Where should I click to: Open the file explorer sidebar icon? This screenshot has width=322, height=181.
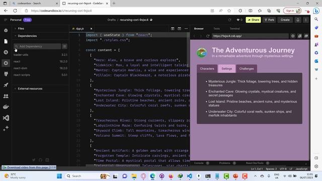6,41
